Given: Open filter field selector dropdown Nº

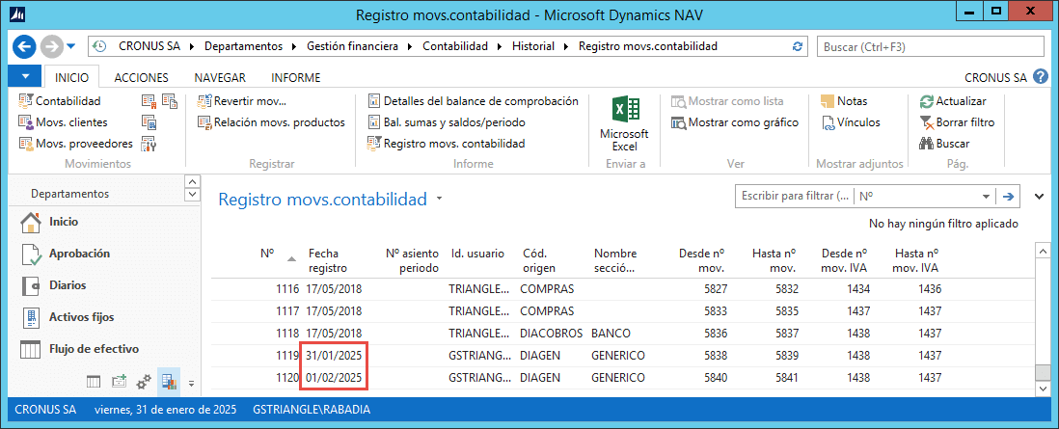Looking at the screenshot, I should pyautogui.click(x=985, y=196).
